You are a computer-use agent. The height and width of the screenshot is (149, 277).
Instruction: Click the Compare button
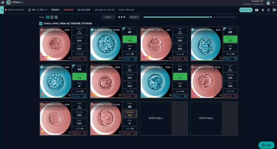pos(246,10)
